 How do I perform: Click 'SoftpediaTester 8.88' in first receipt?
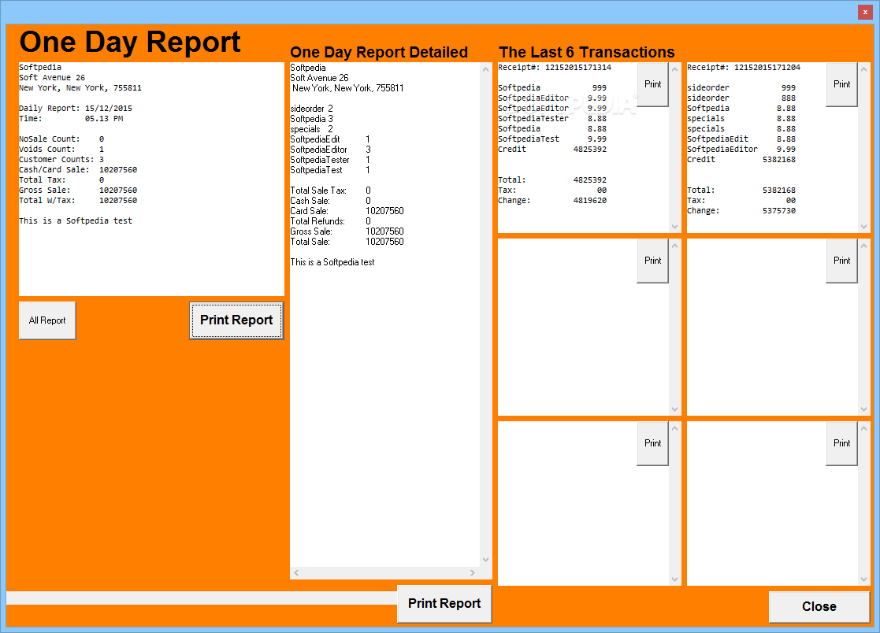pos(552,118)
